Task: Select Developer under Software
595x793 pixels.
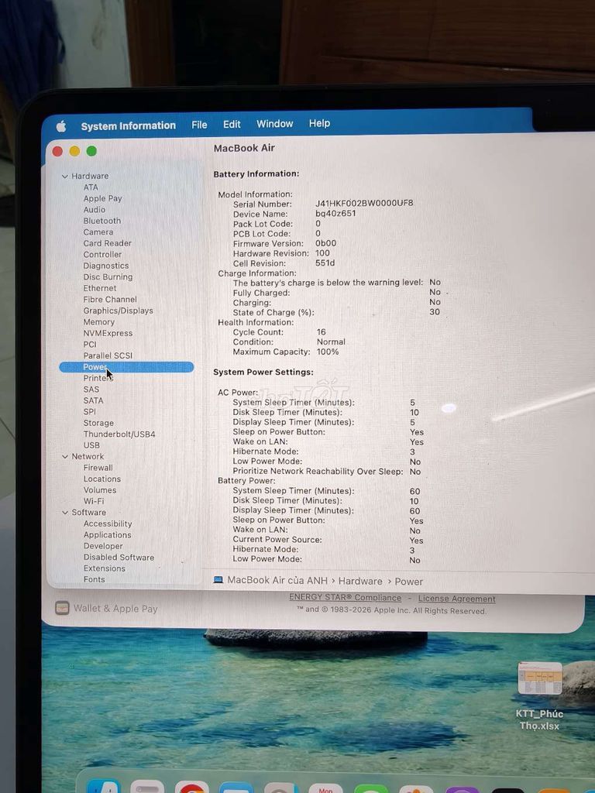Action: coord(103,546)
